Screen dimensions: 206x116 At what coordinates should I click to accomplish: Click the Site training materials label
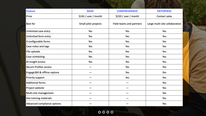39,98
